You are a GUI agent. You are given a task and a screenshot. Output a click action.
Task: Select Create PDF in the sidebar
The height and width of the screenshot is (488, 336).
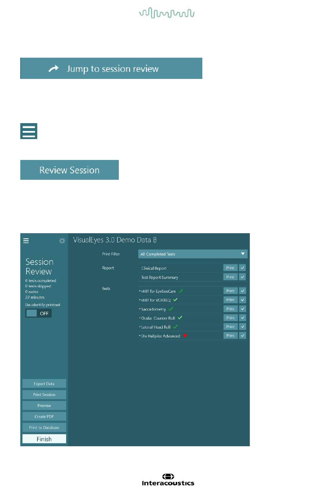coord(44,417)
